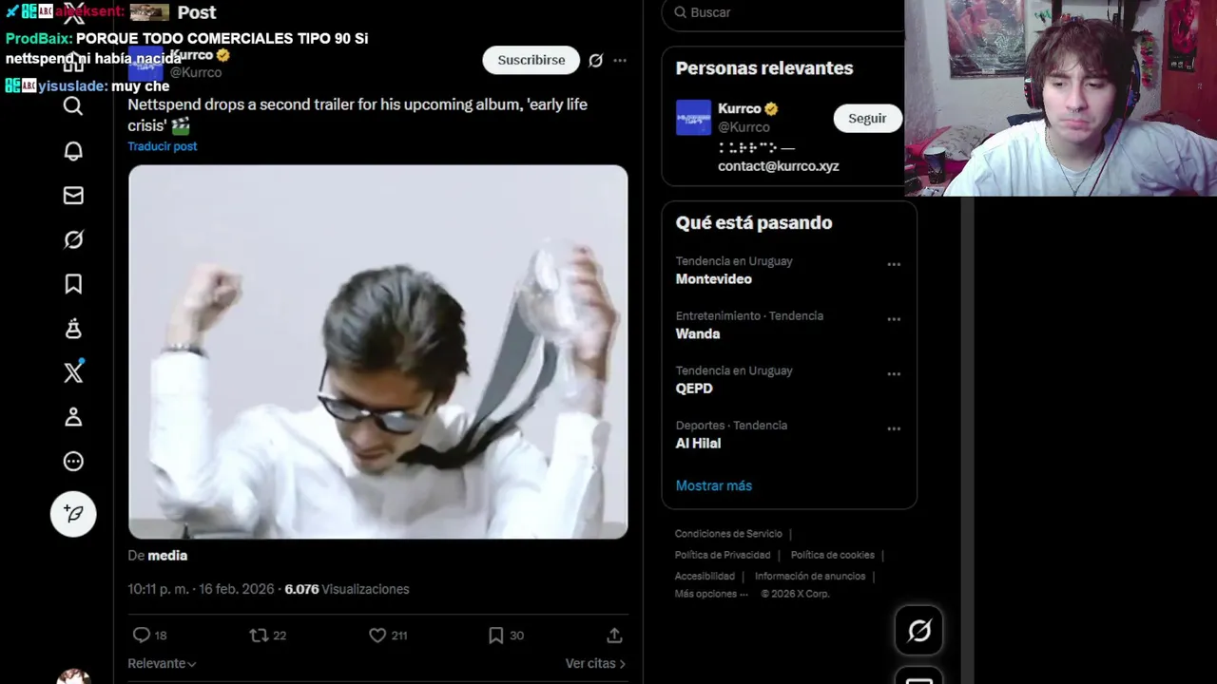Viewport: 1217px width, 684px height.
Task: Open Más opciones footer menu
Action: pyautogui.click(x=711, y=594)
